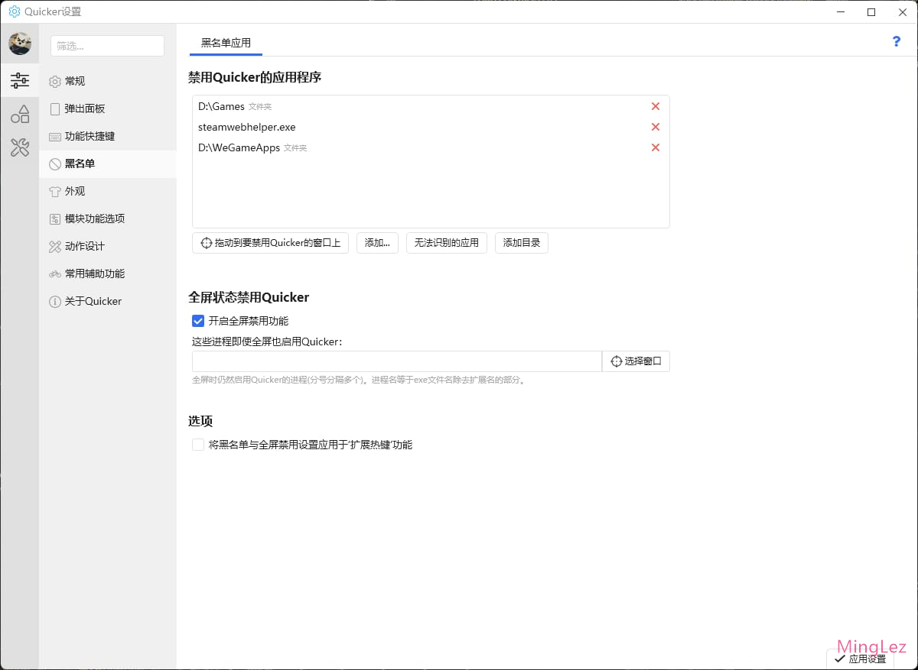This screenshot has width=918, height=670.
Task: Open 常规 settings in the sidebar
Action: click(x=75, y=81)
